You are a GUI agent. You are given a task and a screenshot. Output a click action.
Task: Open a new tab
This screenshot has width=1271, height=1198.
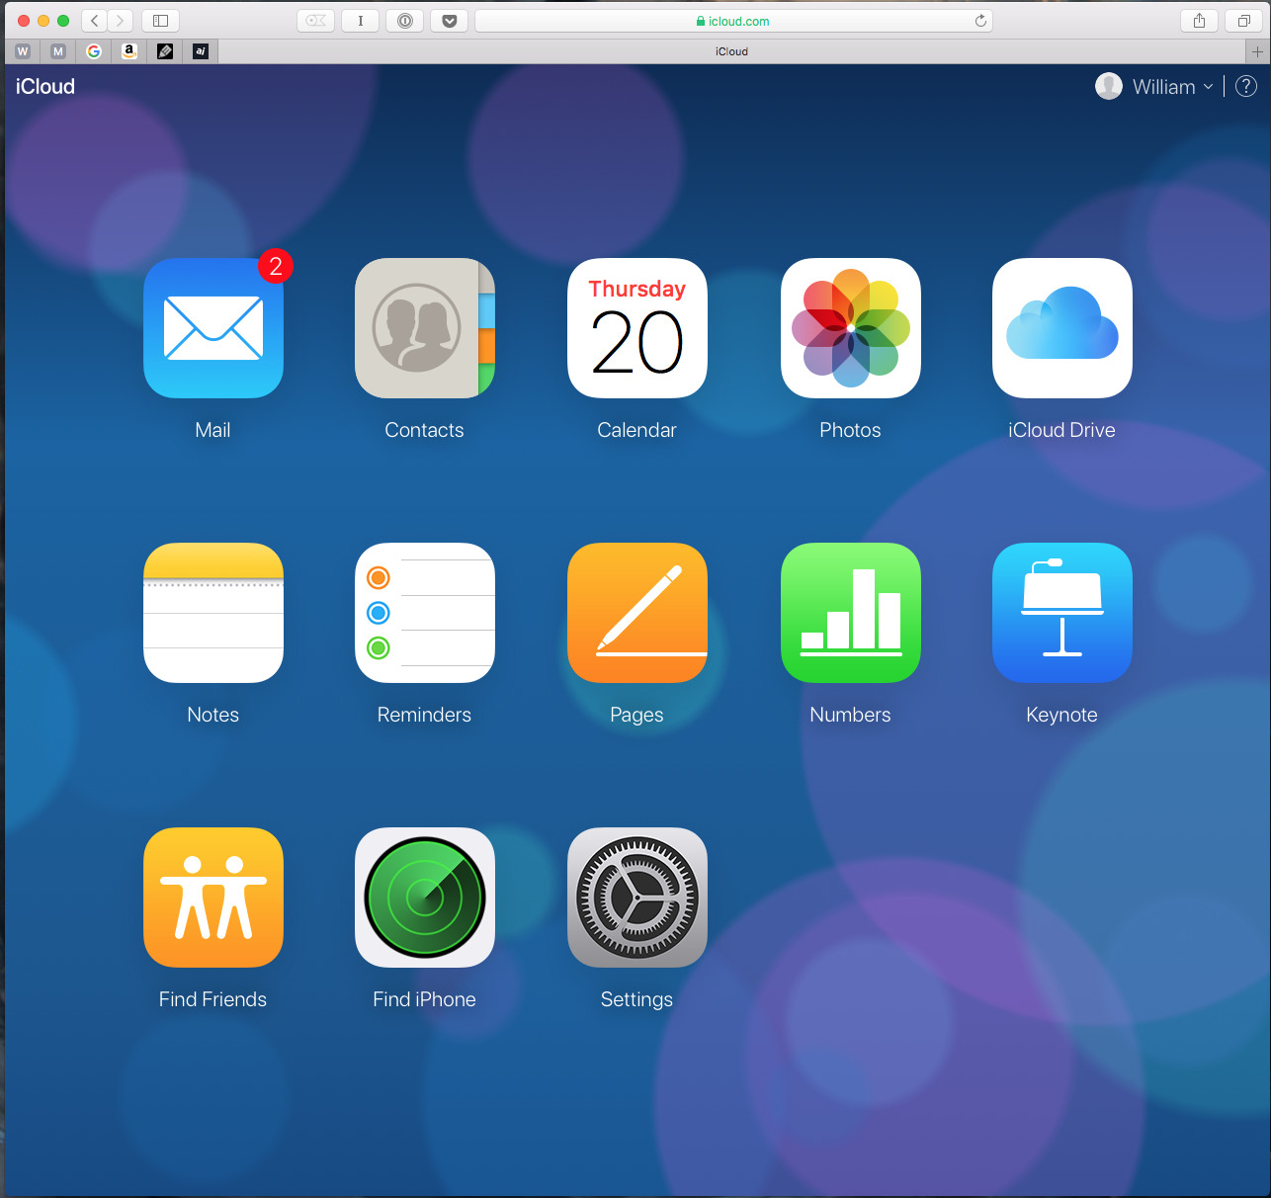point(1257,51)
